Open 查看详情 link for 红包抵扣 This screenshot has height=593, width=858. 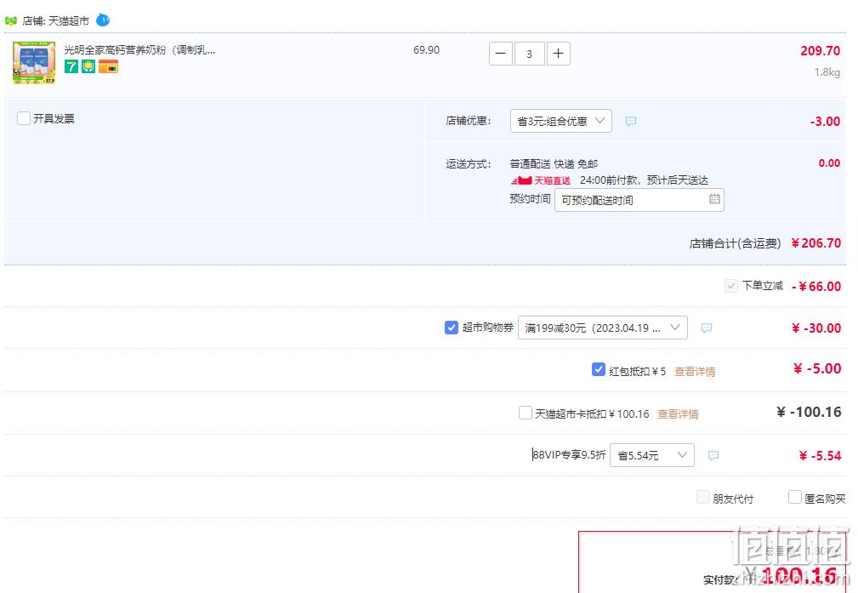(695, 372)
